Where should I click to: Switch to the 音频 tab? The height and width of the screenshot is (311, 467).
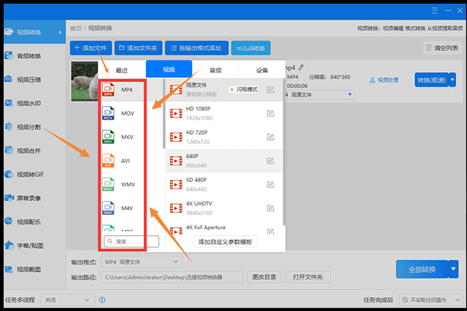[x=215, y=70]
